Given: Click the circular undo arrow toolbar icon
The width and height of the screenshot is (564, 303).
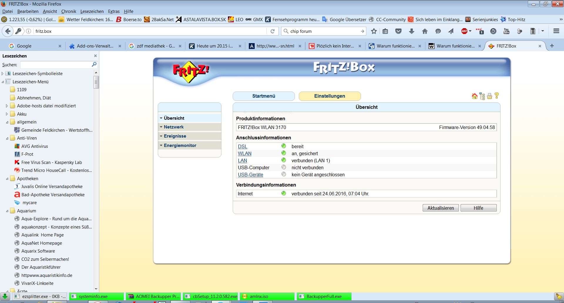Looking at the screenshot, I should pos(493,31).
